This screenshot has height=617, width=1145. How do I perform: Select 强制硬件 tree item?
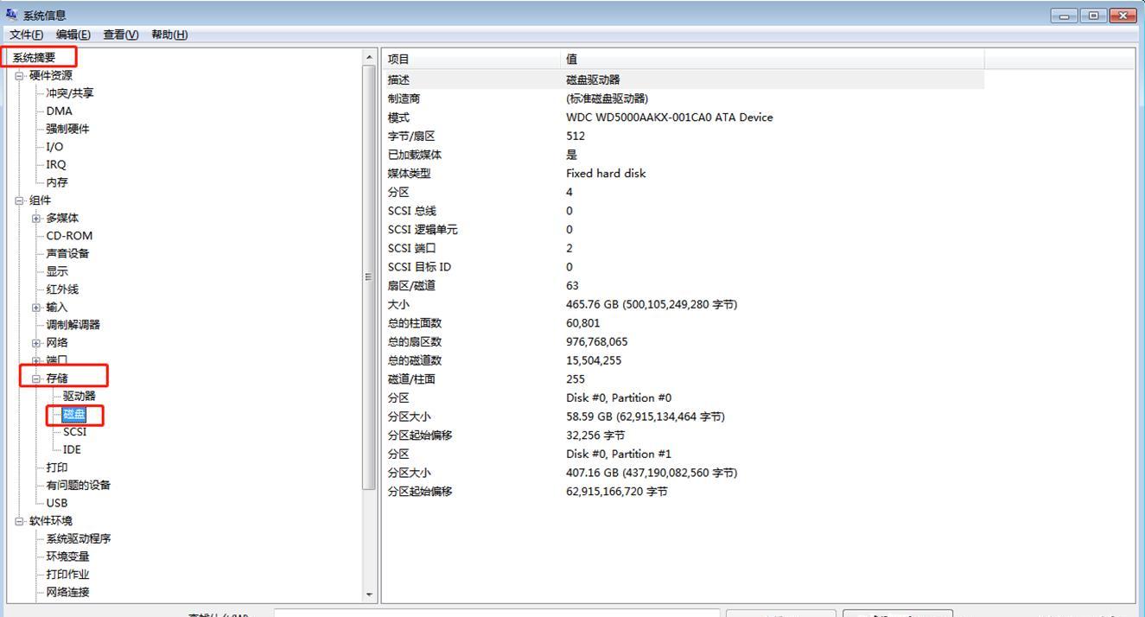pyautogui.click(x=67, y=129)
